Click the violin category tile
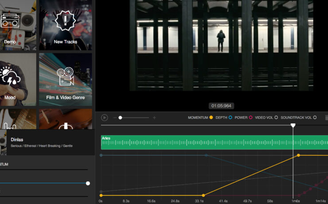The height and width of the screenshot is (204, 328). point(66,119)
